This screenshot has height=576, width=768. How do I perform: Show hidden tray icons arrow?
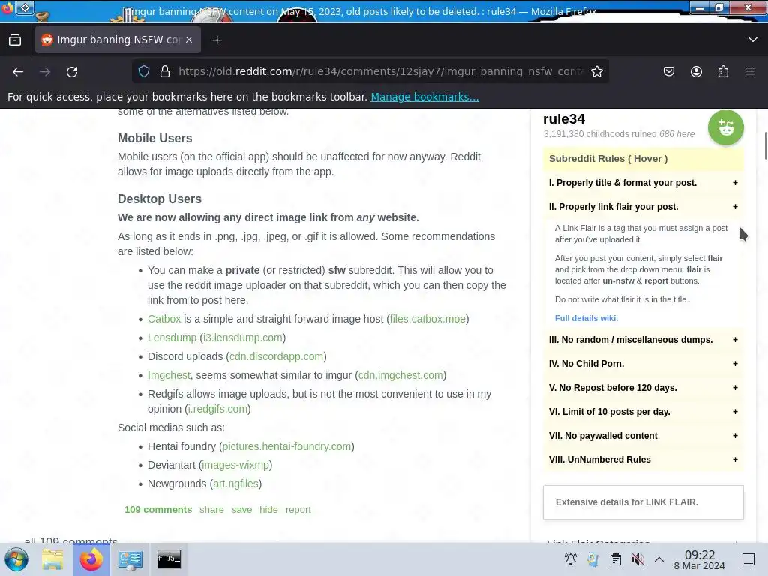tap(659, 559)
